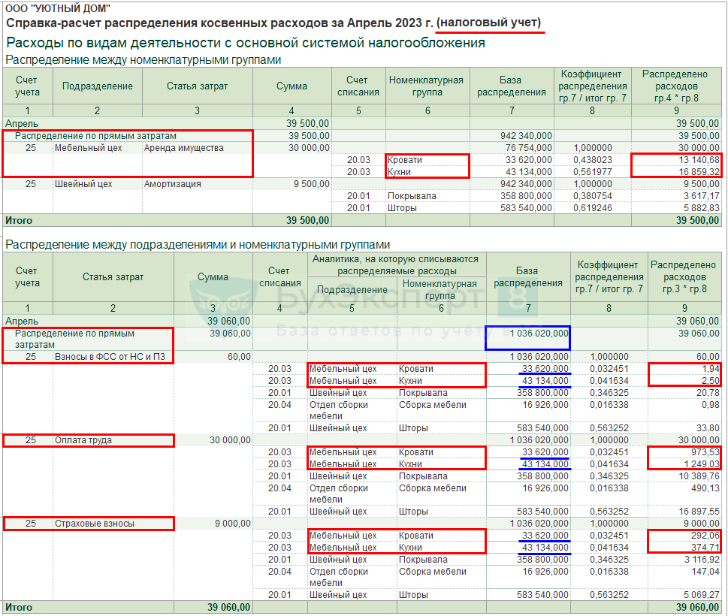Select the 973,53 amount in Оплата труда section

click(x=705, y=452)
